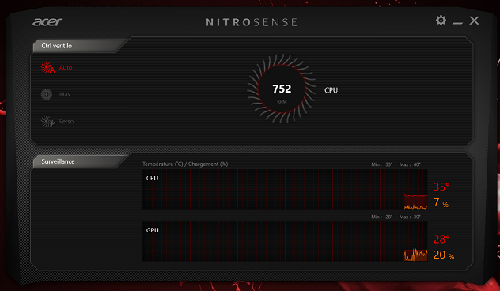Select Max fan mode label
The width and height of the screenshot is (500, 291).
tap(65, 94)
